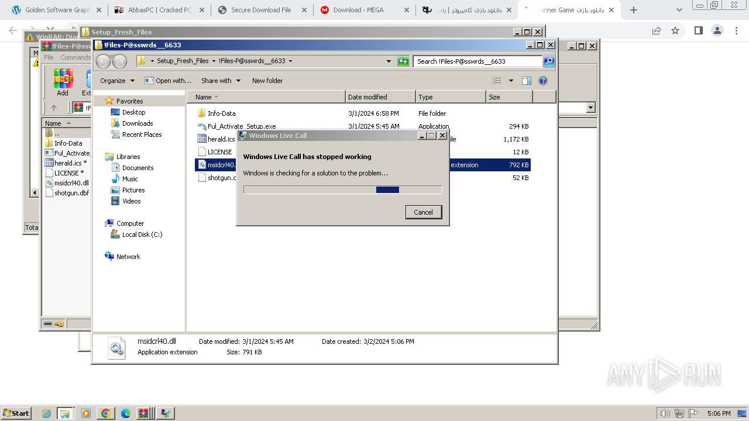Select shotgun file in Explorer list
The image size is (749, 421).
[217, 178]
